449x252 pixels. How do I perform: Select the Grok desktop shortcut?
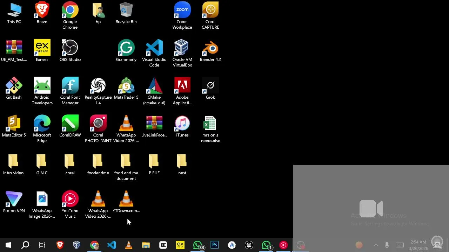210,89
